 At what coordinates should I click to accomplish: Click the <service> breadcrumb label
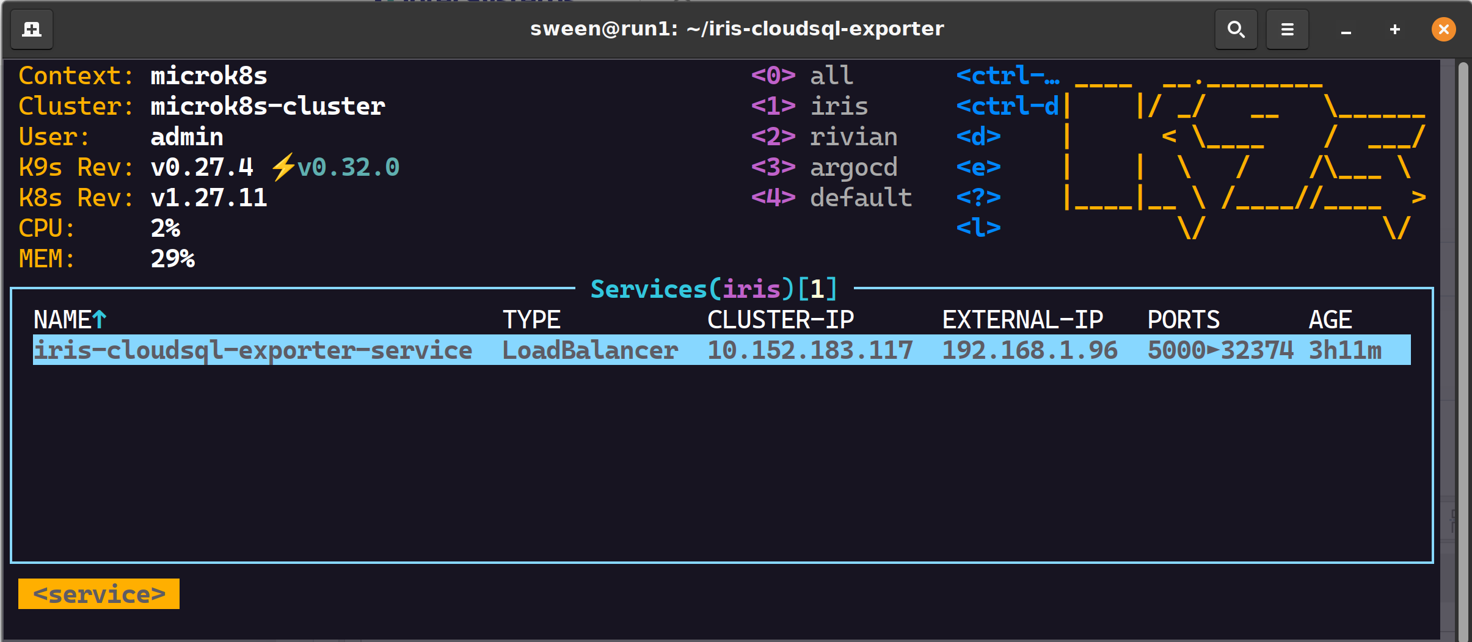tap(99, 594)
